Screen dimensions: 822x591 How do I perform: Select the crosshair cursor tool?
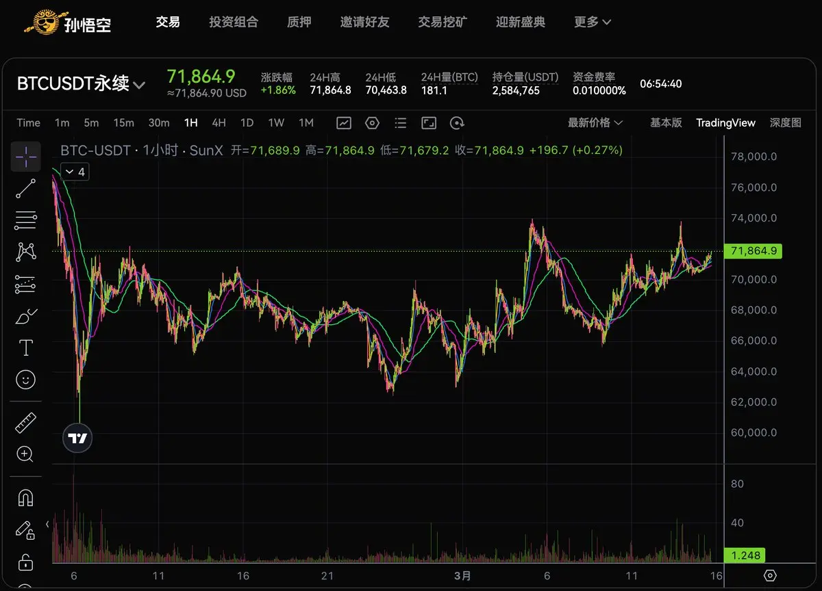click(x=25, y=157)
